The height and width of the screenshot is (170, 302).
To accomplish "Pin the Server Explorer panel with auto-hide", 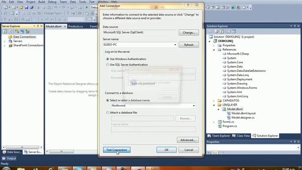I will point(38,26).
